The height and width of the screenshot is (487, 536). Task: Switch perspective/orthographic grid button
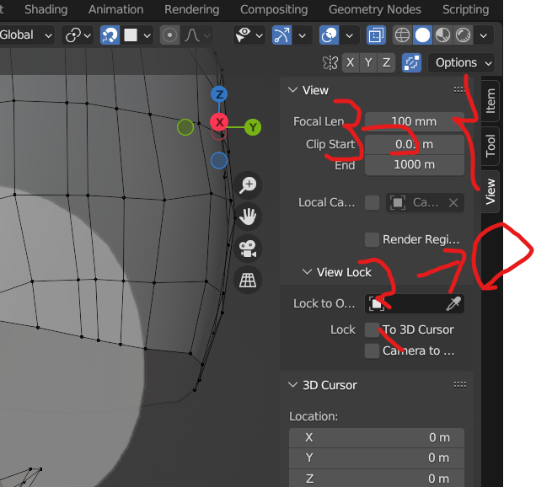[248, 280]
